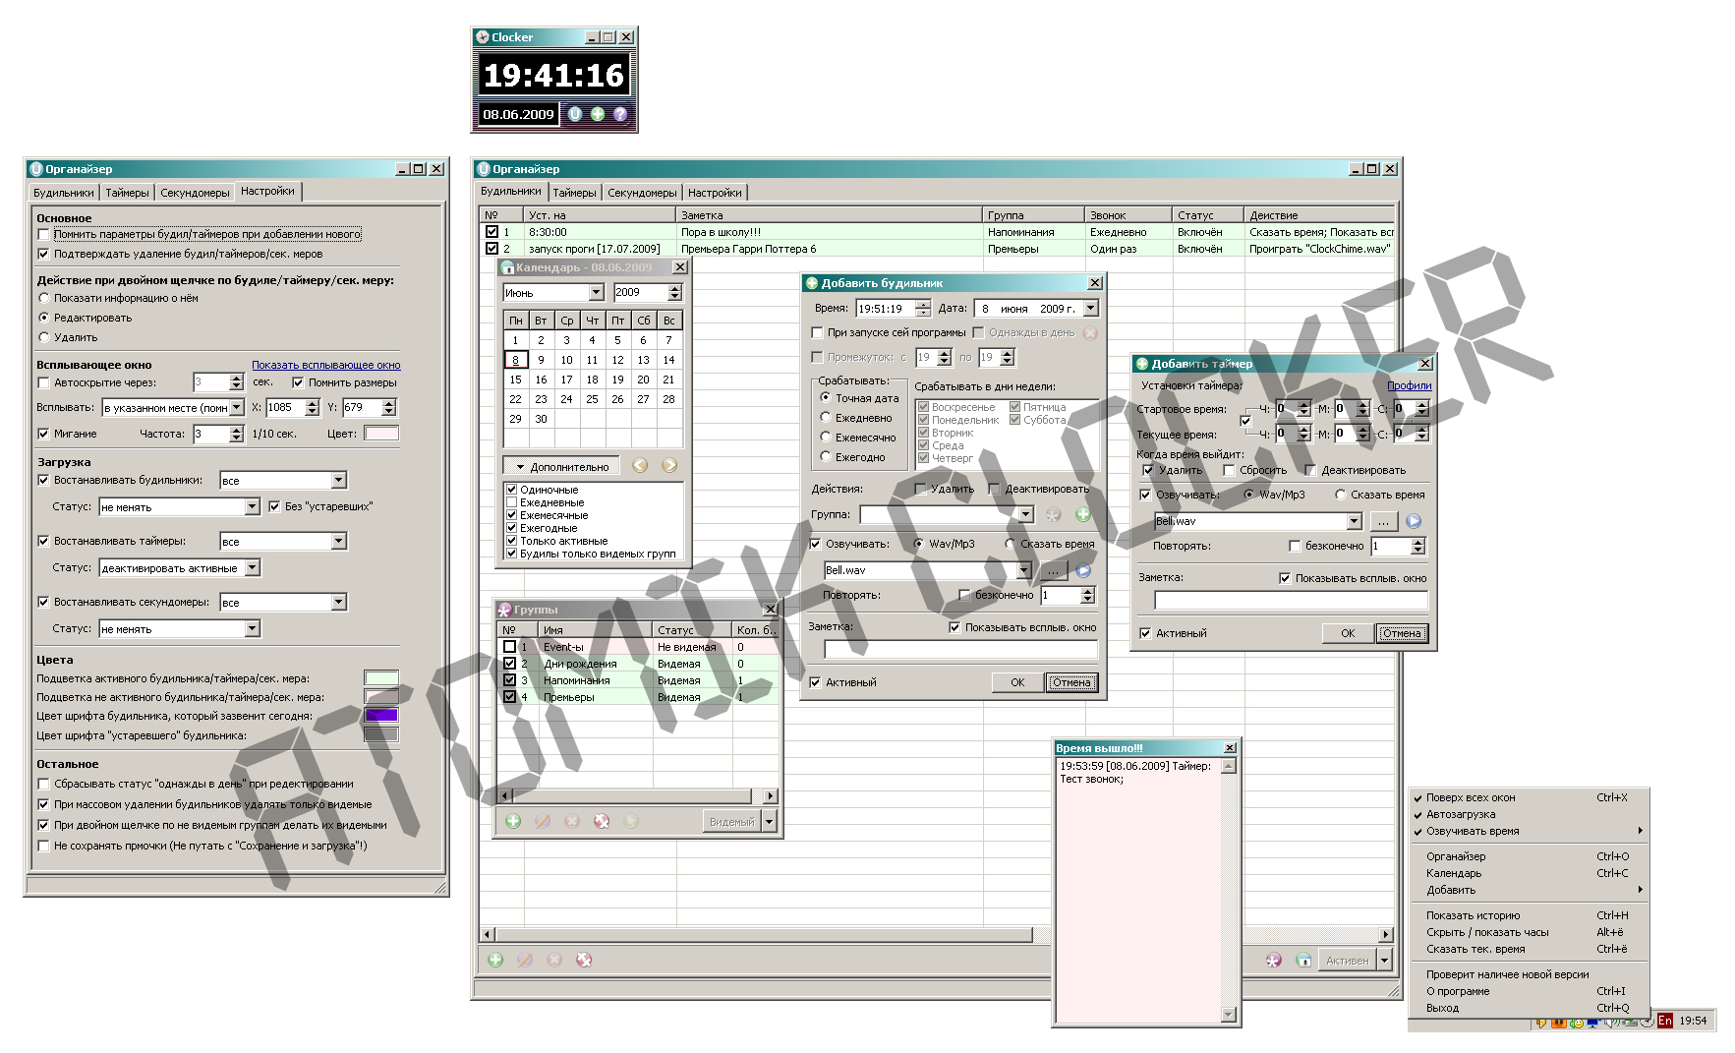Click the help question mark icon in Clocker
1735x1053 pixels.
[620, 114]
